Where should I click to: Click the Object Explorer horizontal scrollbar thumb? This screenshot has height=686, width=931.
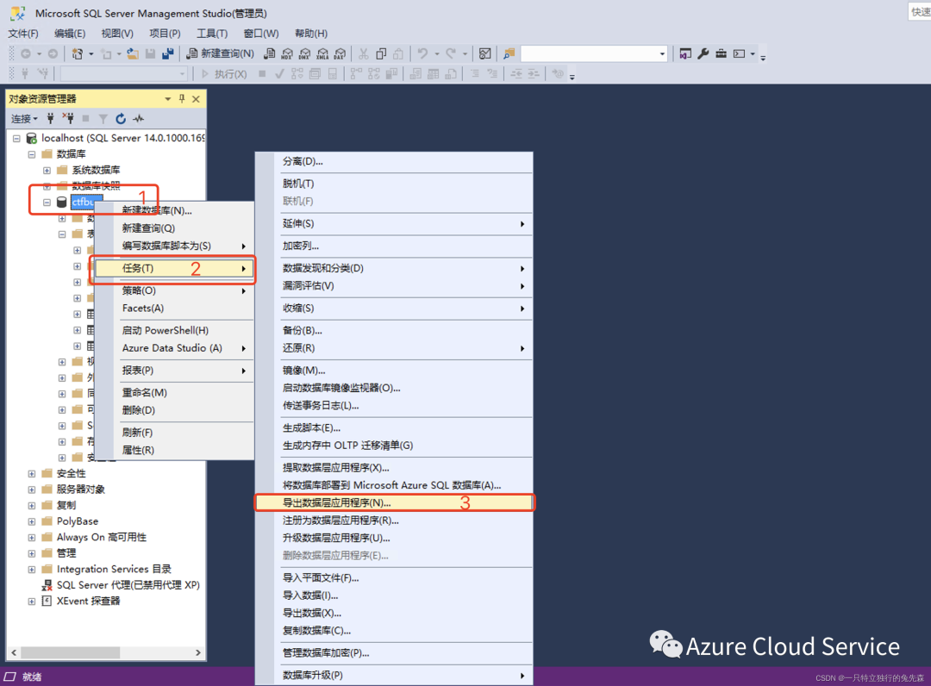point(71,652)
